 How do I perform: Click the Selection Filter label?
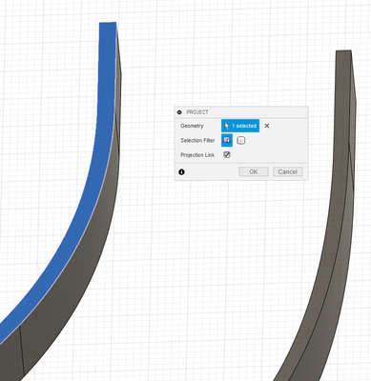tap(197, 140)
